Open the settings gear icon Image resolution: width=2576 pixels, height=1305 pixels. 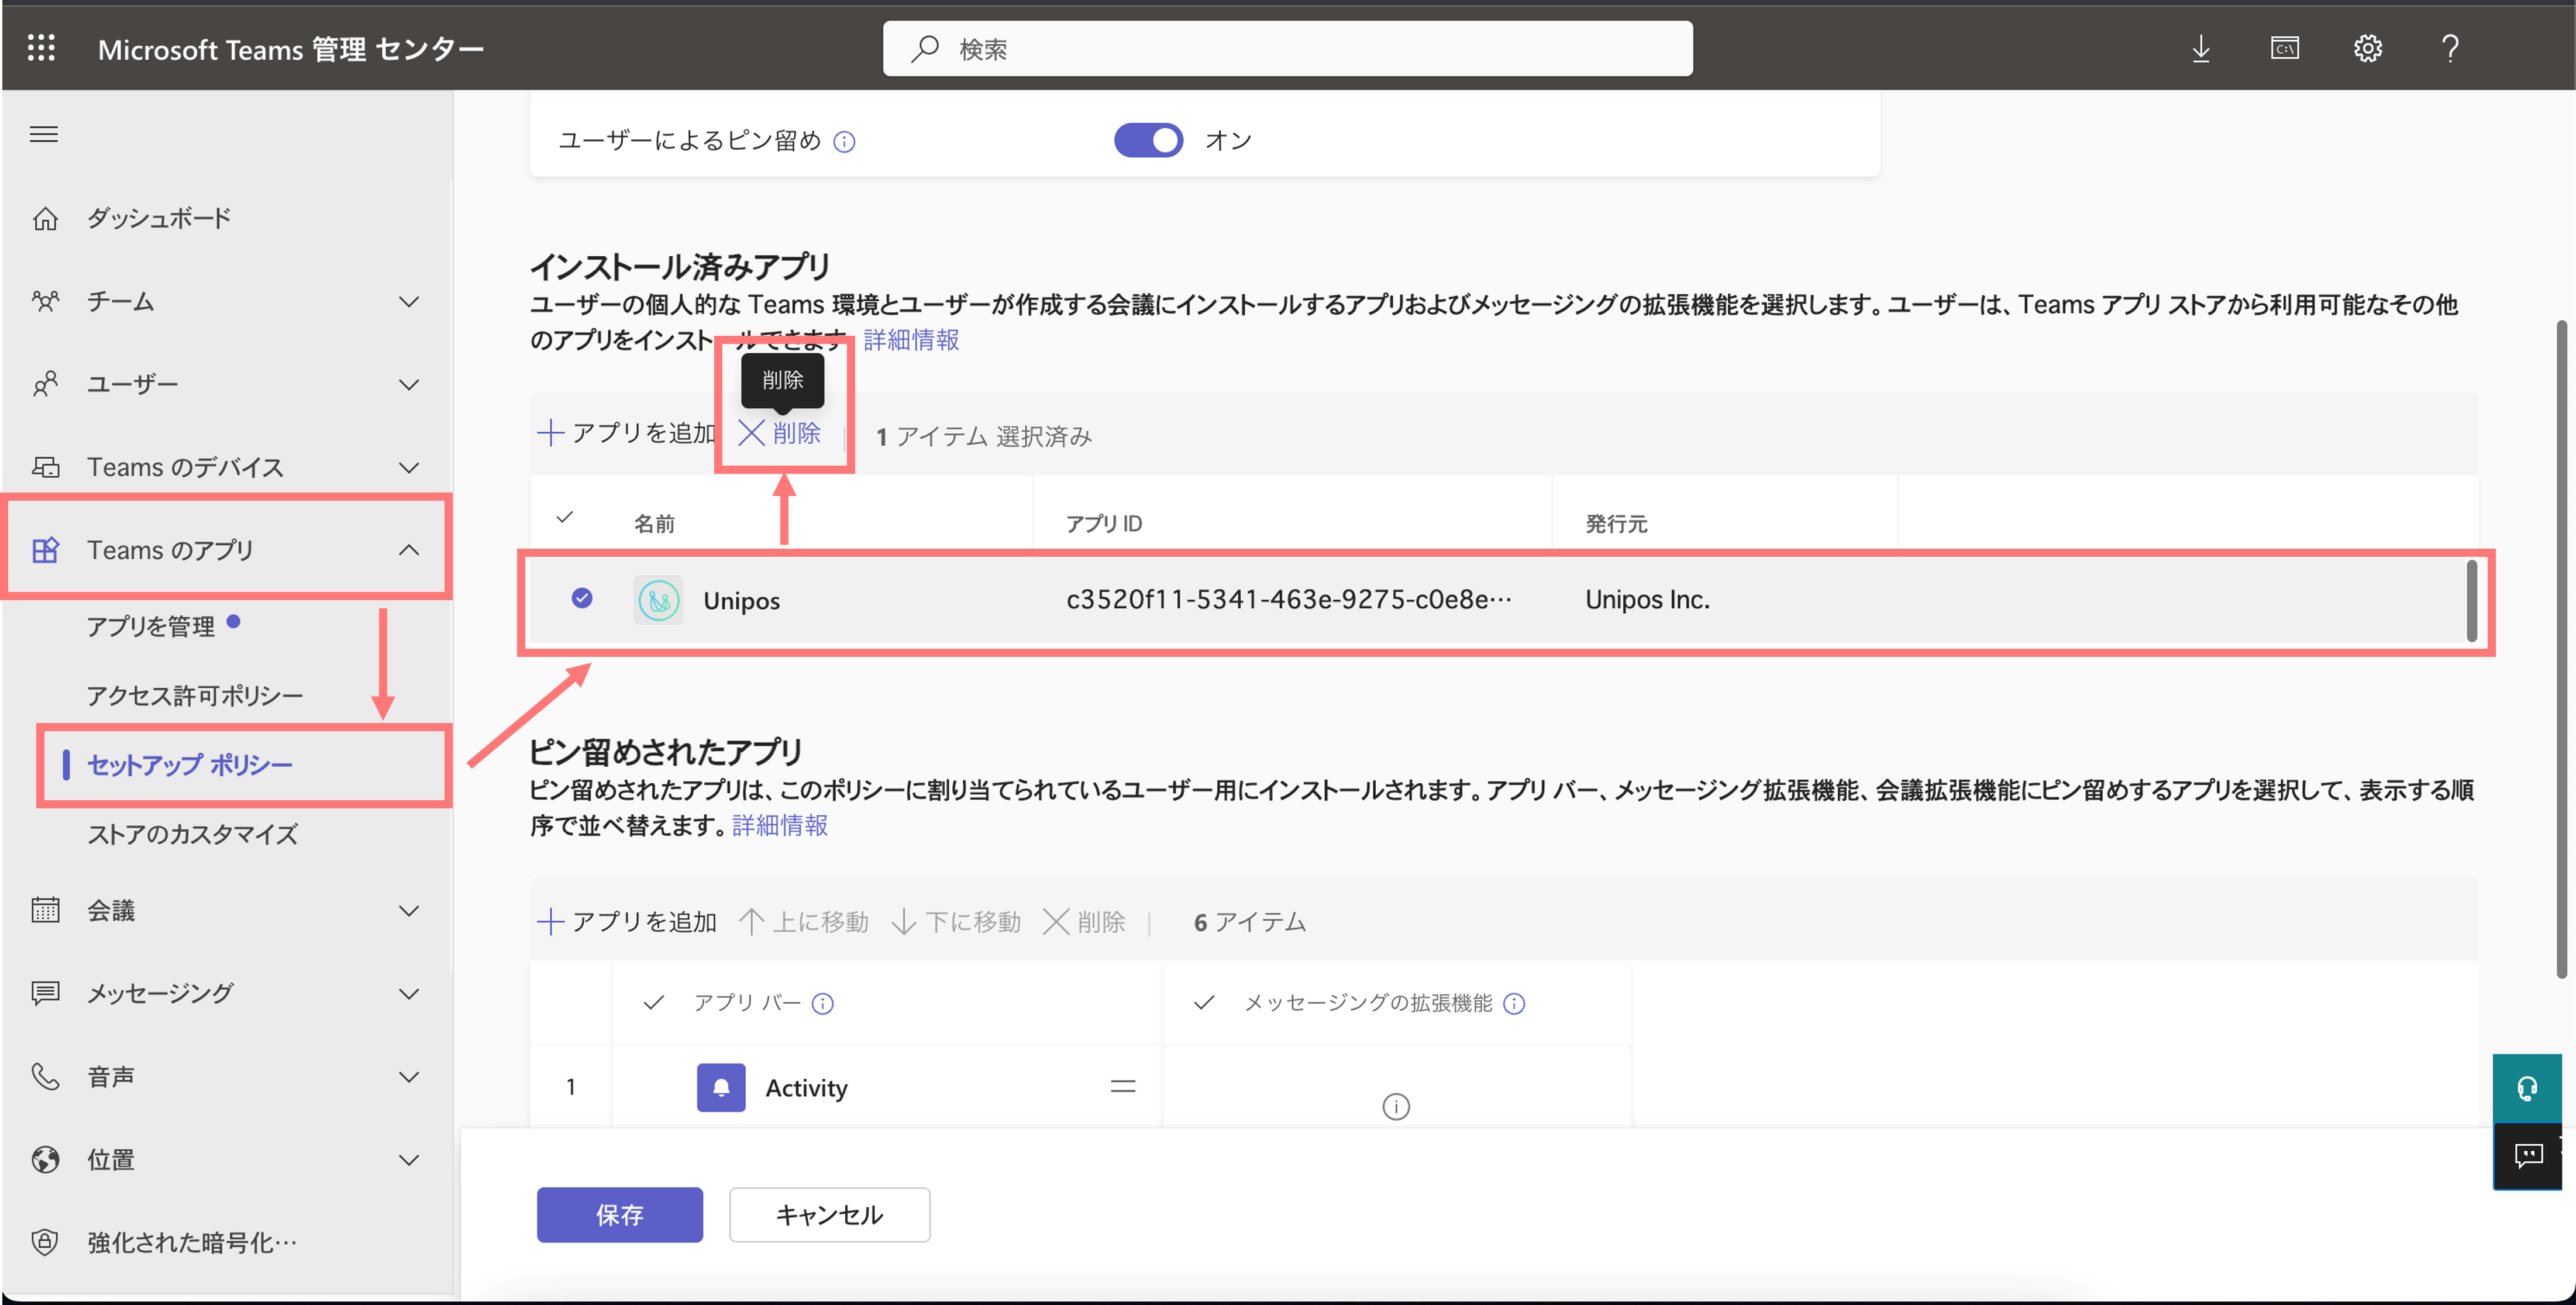pyautogui.click(x=2367, y=48)
